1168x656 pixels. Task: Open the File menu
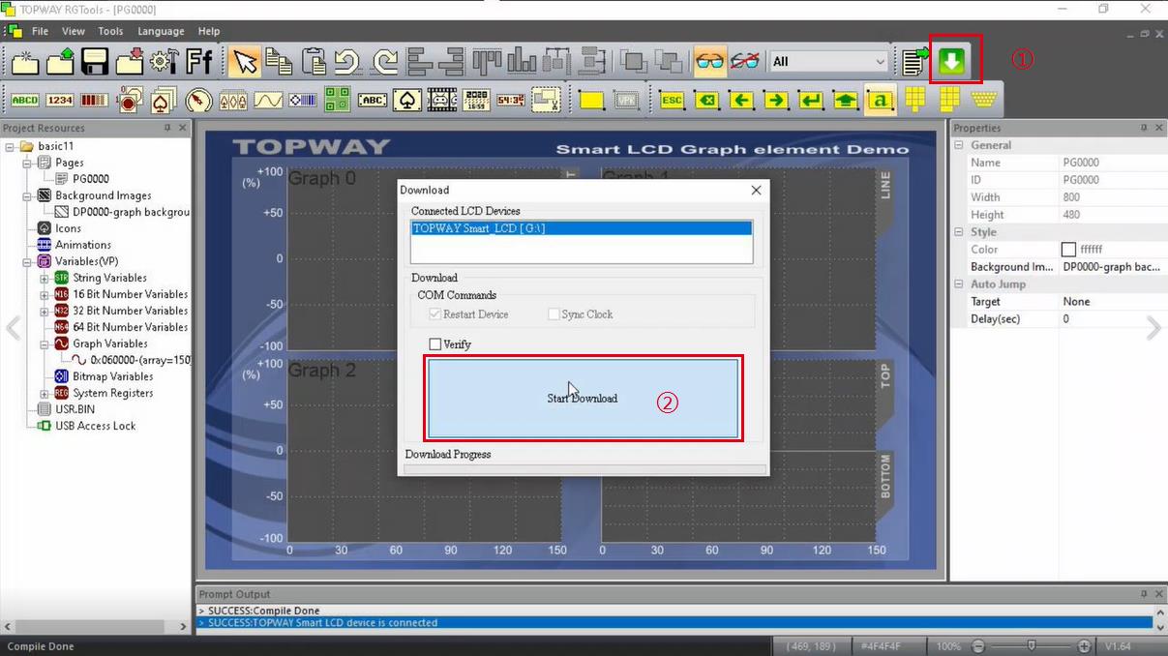(x=40, y=31)
